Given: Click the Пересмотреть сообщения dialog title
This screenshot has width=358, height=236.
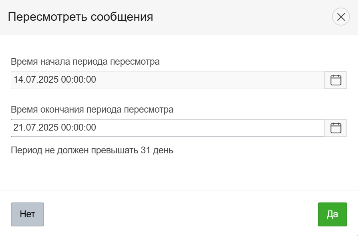Looking at the screenshot, I should coord(80,17).
